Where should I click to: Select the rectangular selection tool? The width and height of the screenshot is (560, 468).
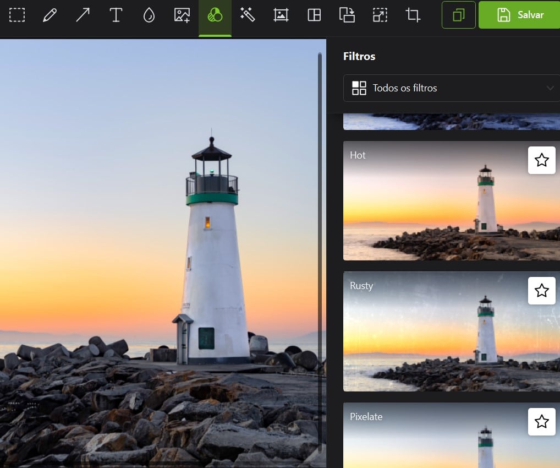click(17, 15)
